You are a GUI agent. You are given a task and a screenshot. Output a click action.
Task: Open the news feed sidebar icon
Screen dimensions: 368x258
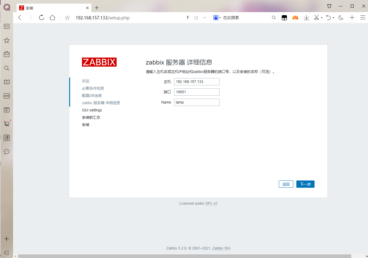pos(6,26)
